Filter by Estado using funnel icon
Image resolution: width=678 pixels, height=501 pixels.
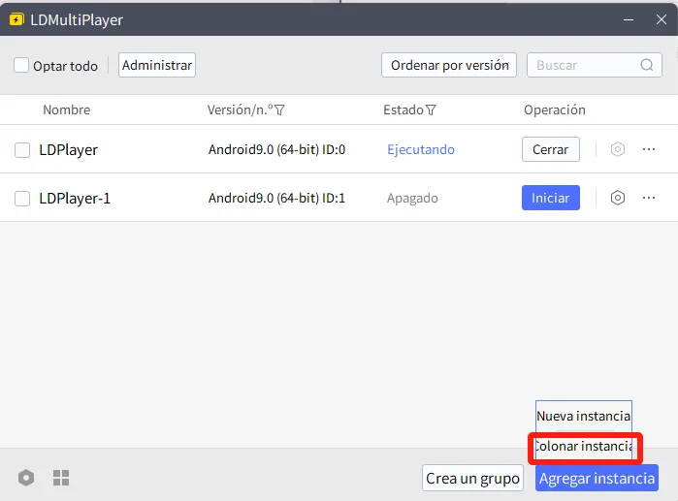coord(431,110)
